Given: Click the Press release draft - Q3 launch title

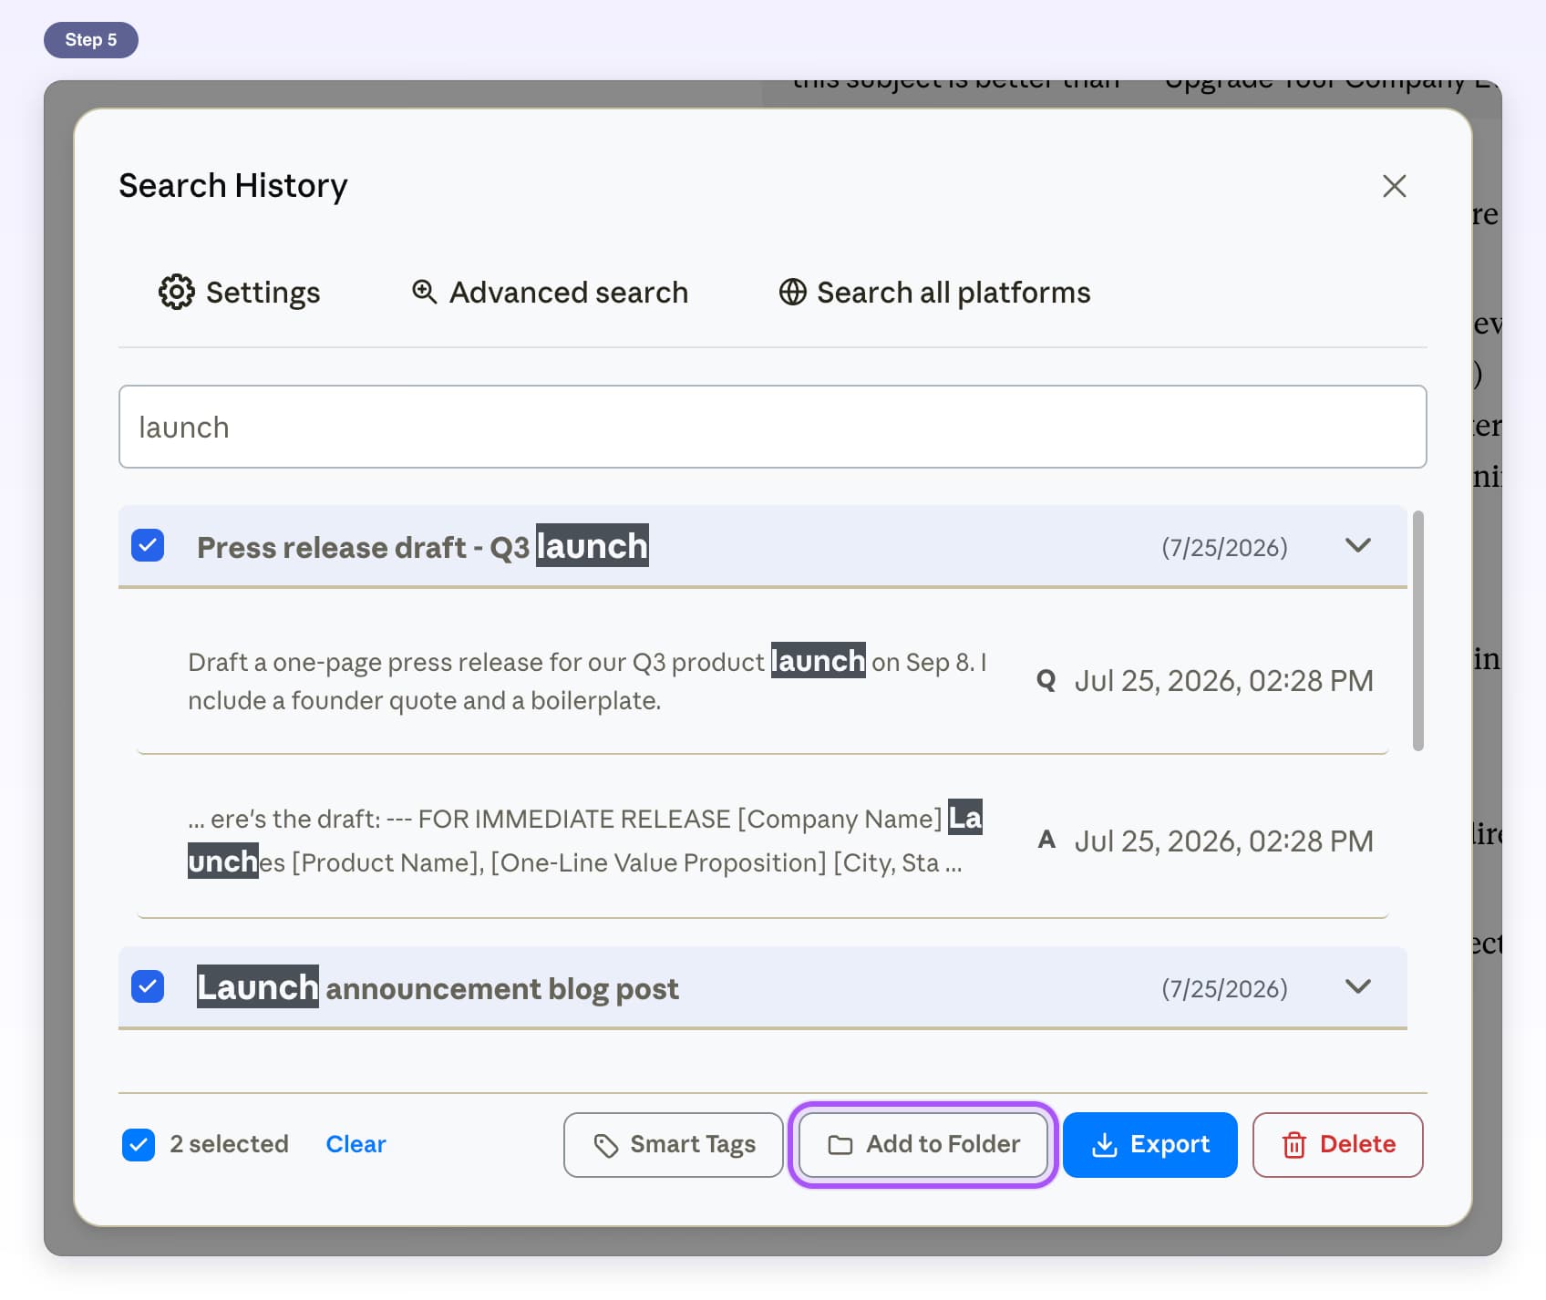Looking at the screenshot, I should 423,546.
